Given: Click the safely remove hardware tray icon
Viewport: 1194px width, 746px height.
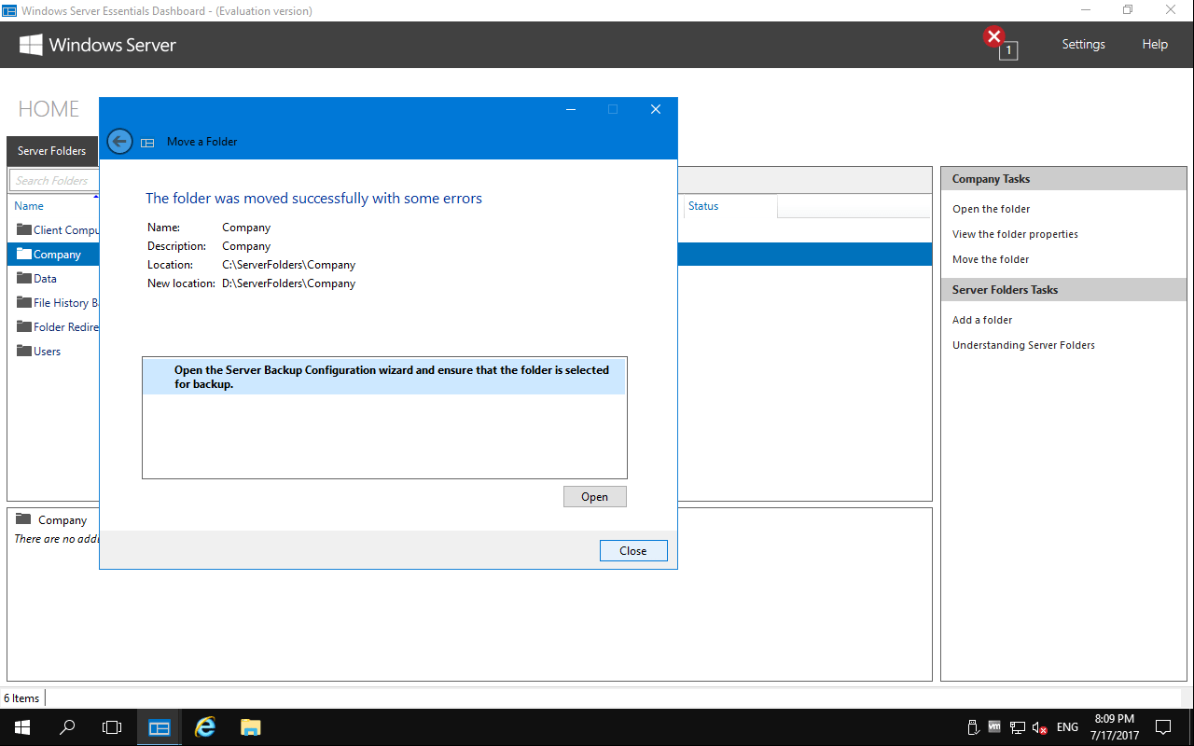Looking at the screenshot, I should pos(973,727).
